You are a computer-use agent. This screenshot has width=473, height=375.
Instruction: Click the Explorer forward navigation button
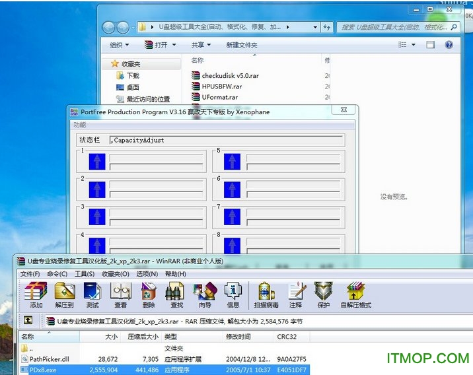point(123,28)
